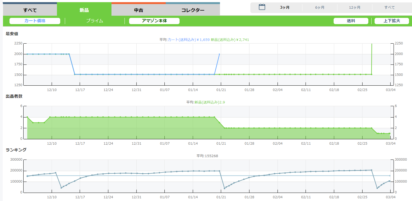The image size is (412, 201).
Task: Set the chart range to 12ヶ月
Action: 354,8
